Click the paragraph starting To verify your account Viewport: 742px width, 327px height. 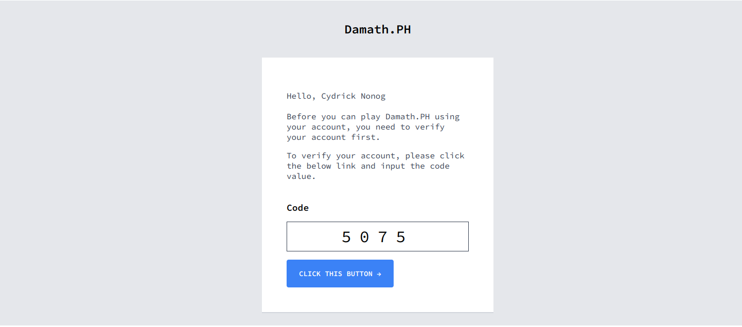[376, 166]
